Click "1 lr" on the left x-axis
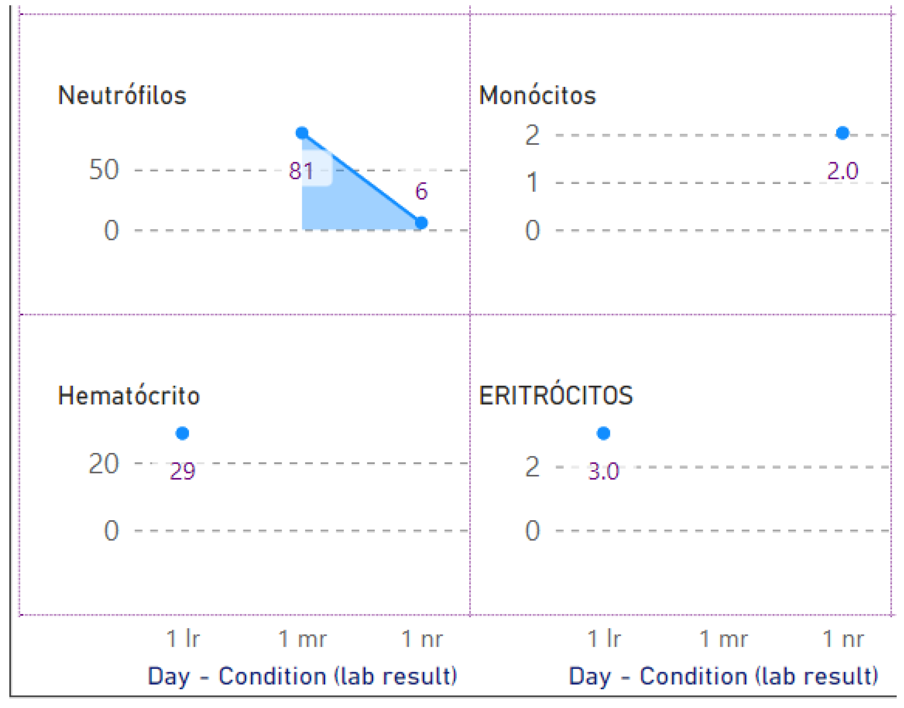 pyautogui.click(x=183, y=639)
